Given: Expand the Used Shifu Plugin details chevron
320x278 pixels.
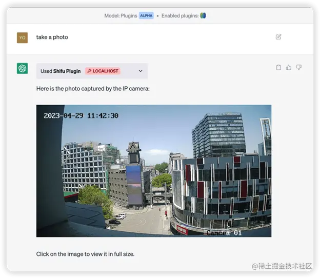Looking at the screenshot, I should pos(141,71).
